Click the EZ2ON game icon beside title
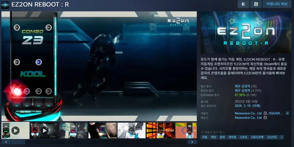The image size is (294, 147). tap(5, 5)
